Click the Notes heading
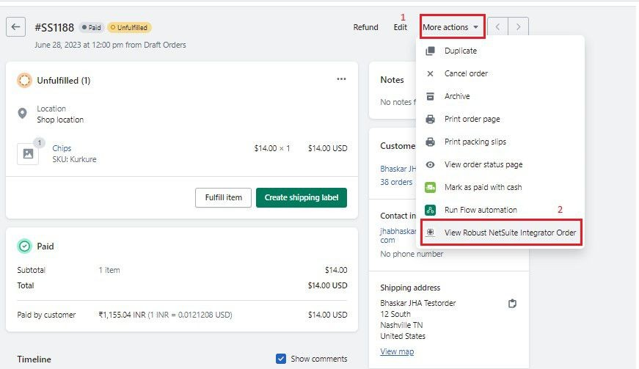 click(392, 80)
